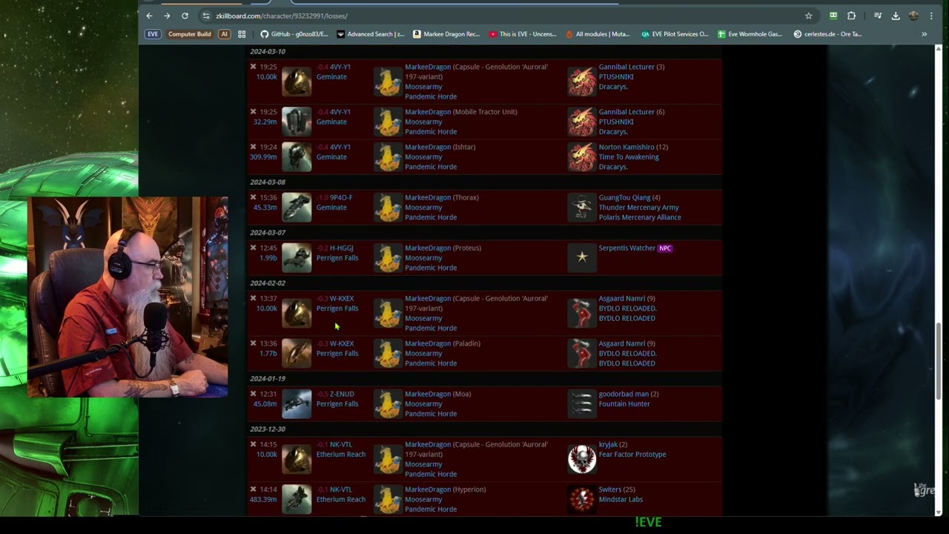Open the Markee Dragon Rec bookmark

446,34
